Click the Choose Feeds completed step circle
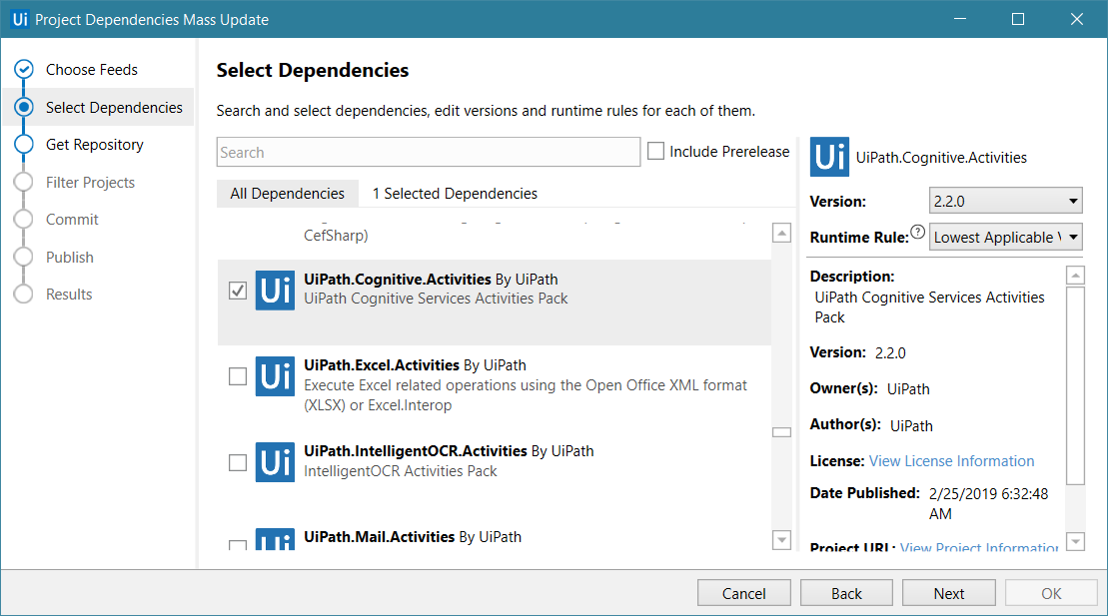 (x=24, y=69)
